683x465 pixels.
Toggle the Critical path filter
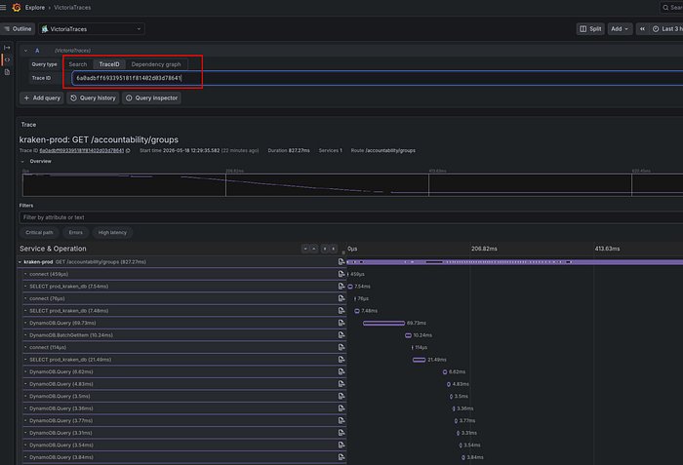pyautogui.click(x=39, y=232)
